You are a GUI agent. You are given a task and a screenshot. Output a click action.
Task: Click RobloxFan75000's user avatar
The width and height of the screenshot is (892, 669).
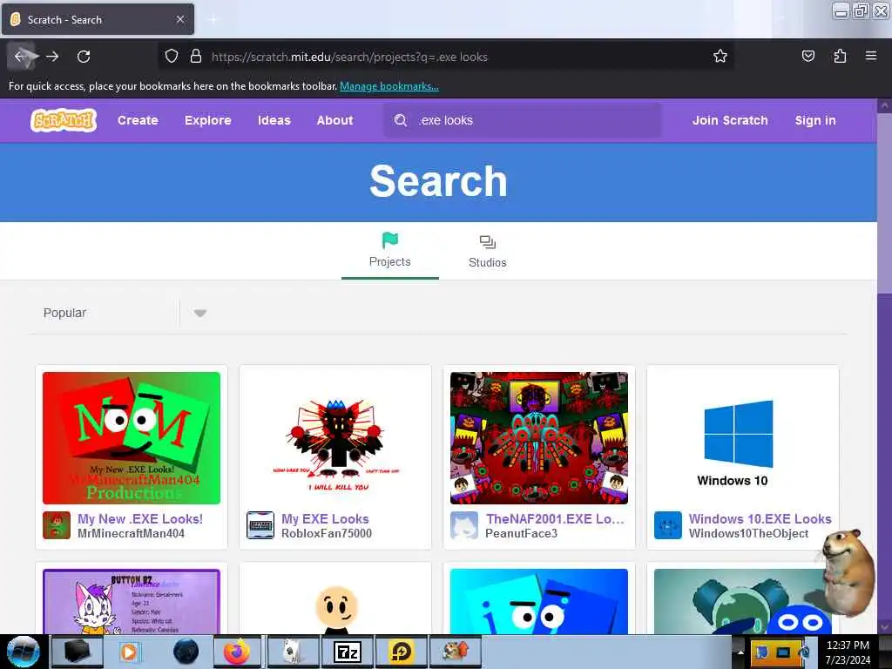pos(260,524)
